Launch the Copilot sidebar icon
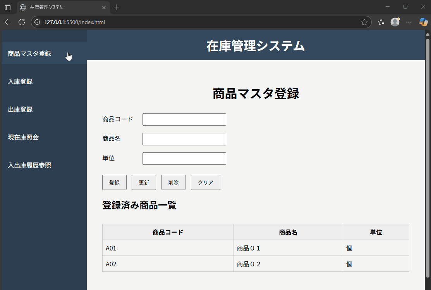Viewport: 431px width, 290px height. [423, 22]
